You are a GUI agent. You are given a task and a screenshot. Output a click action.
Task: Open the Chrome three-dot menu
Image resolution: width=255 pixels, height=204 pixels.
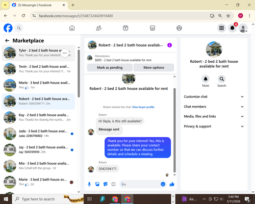click(249, 16)
